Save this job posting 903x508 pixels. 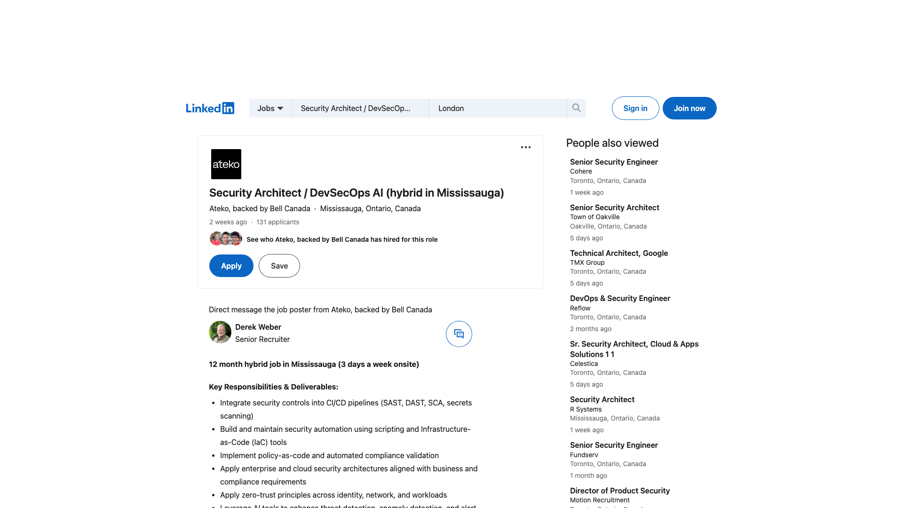click(x=279, y=266)
